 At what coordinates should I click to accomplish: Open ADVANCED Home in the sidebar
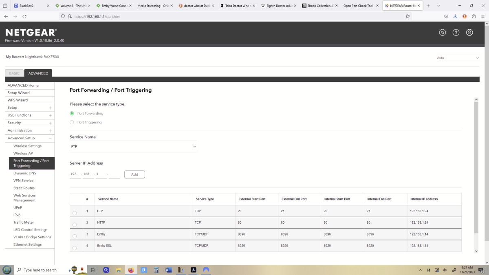[23, 85]
